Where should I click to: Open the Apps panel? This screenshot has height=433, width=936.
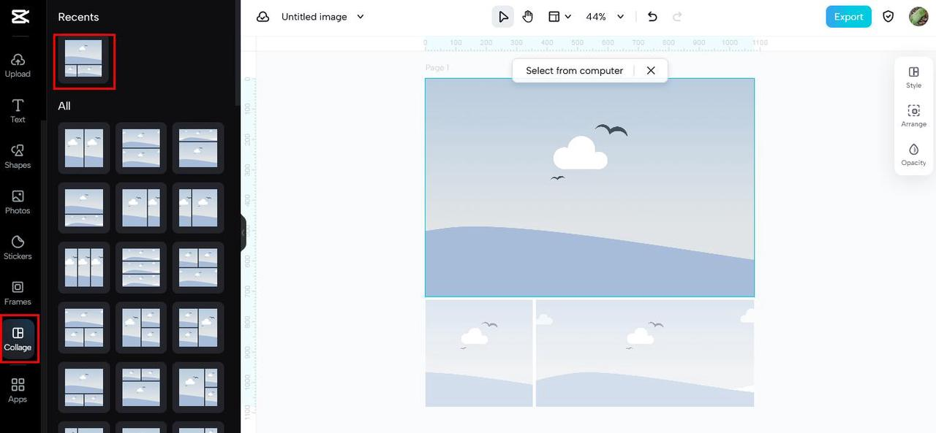18,390
